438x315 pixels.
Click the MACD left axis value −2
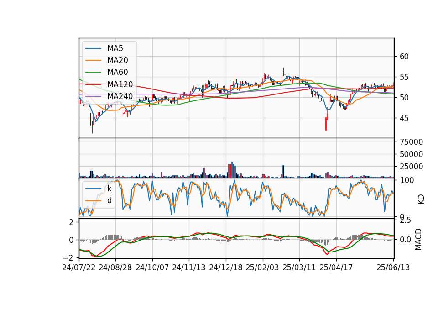(68, 257)
